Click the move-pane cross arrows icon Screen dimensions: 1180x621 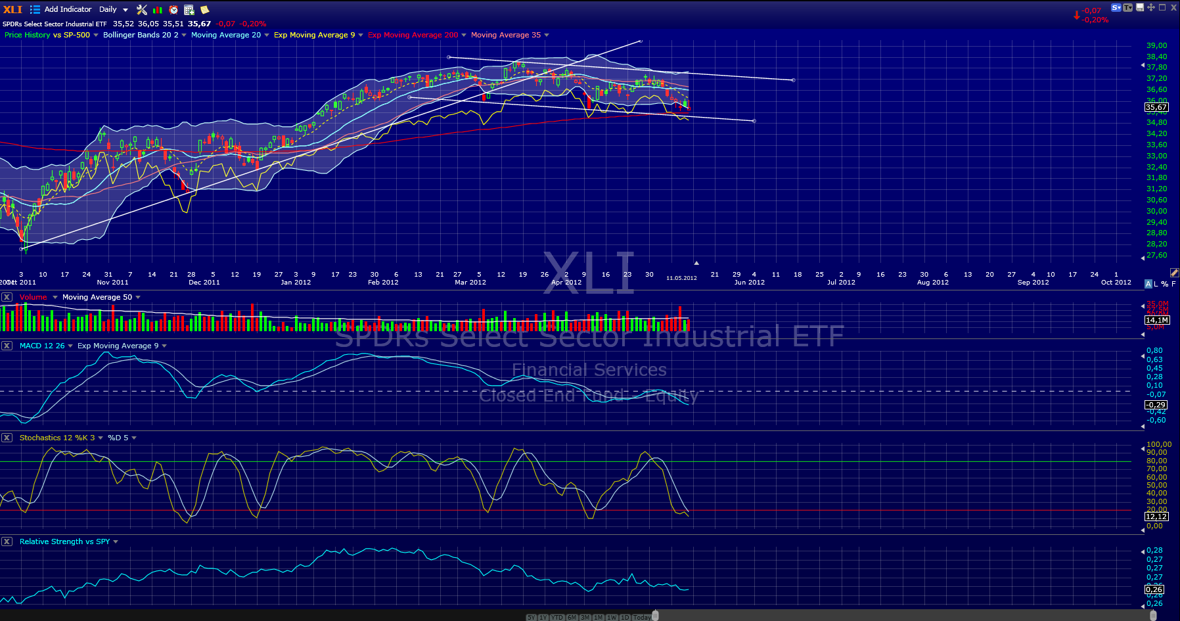tap(1151, 7)
